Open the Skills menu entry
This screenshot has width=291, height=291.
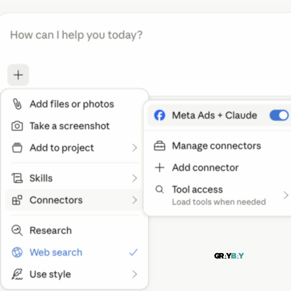coord(74,178)
